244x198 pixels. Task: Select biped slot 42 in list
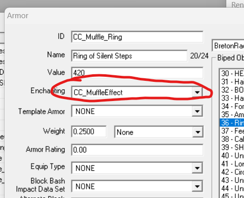[x=232, y=172]
